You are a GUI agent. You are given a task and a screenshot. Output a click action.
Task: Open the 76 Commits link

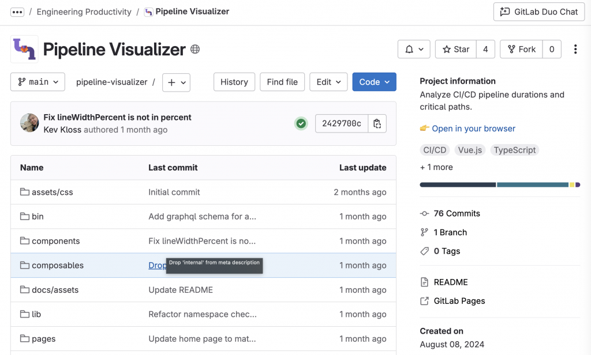(x=457, y=214)
